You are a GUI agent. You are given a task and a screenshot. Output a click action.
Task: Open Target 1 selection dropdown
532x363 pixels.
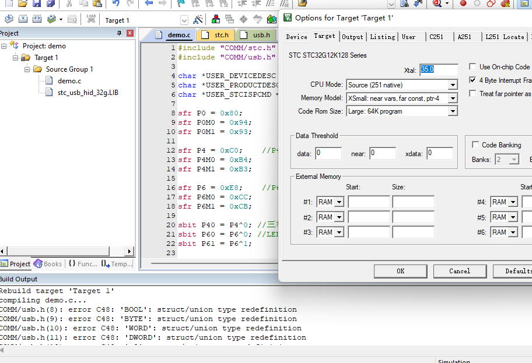184,20
